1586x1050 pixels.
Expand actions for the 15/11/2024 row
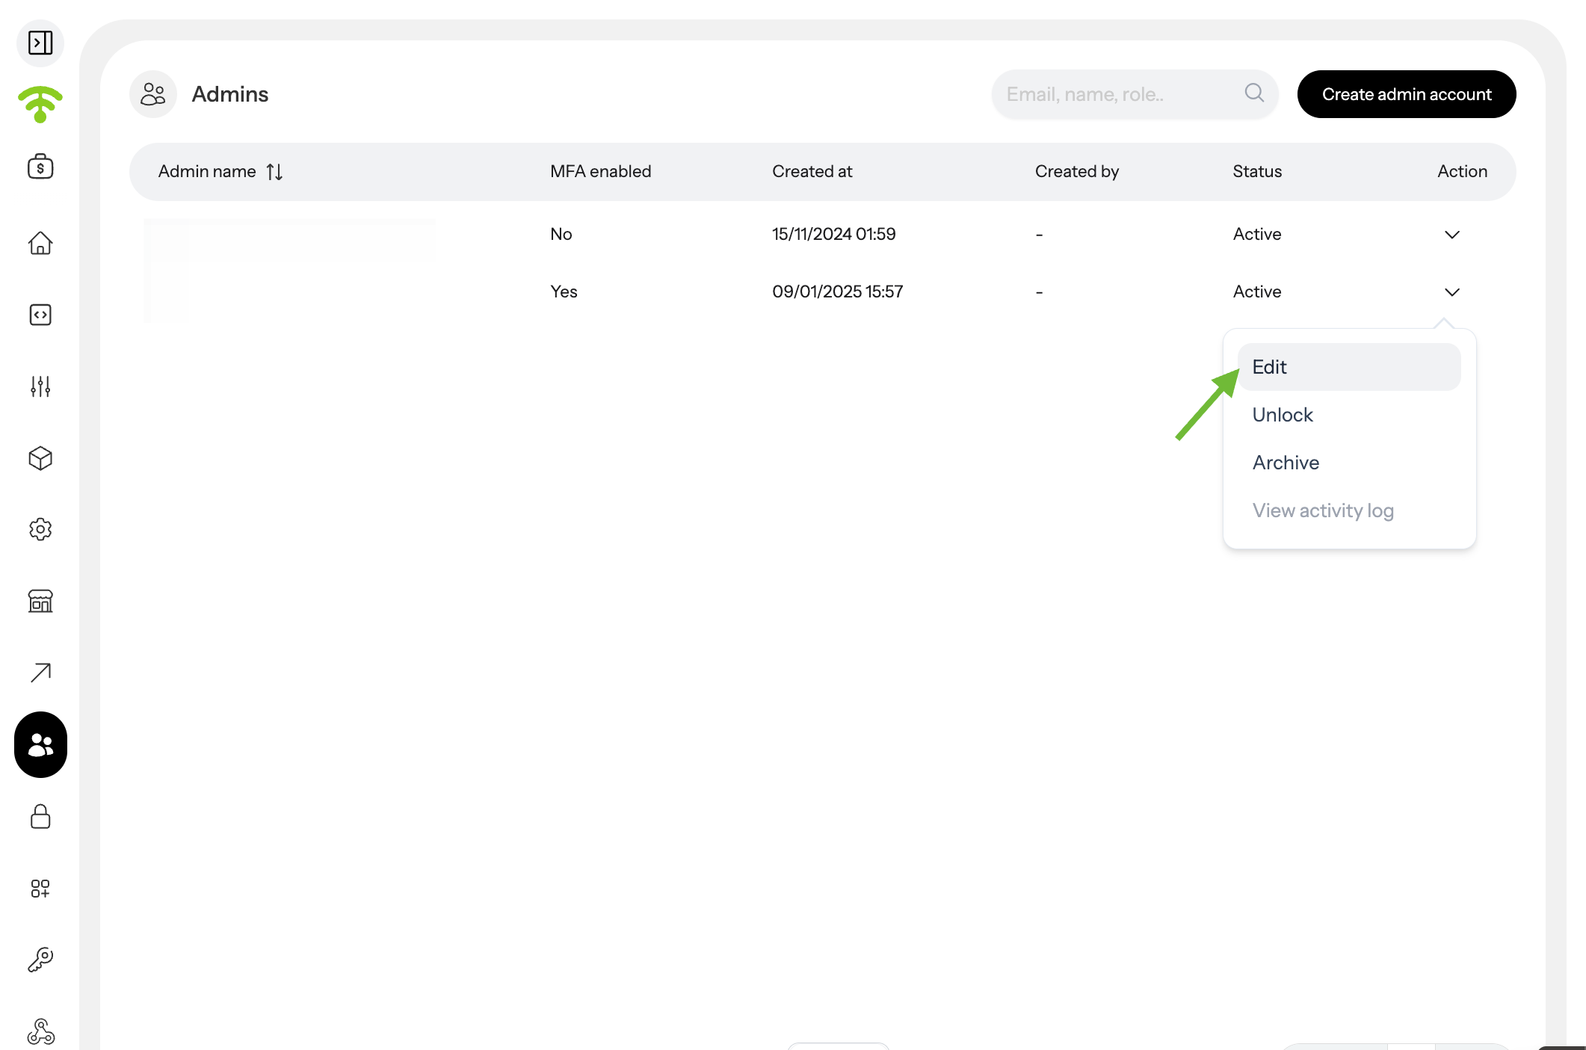[x=1451, y=235]
